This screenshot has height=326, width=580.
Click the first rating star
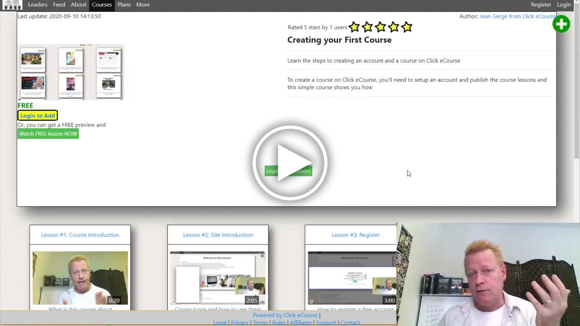point(354,27)
